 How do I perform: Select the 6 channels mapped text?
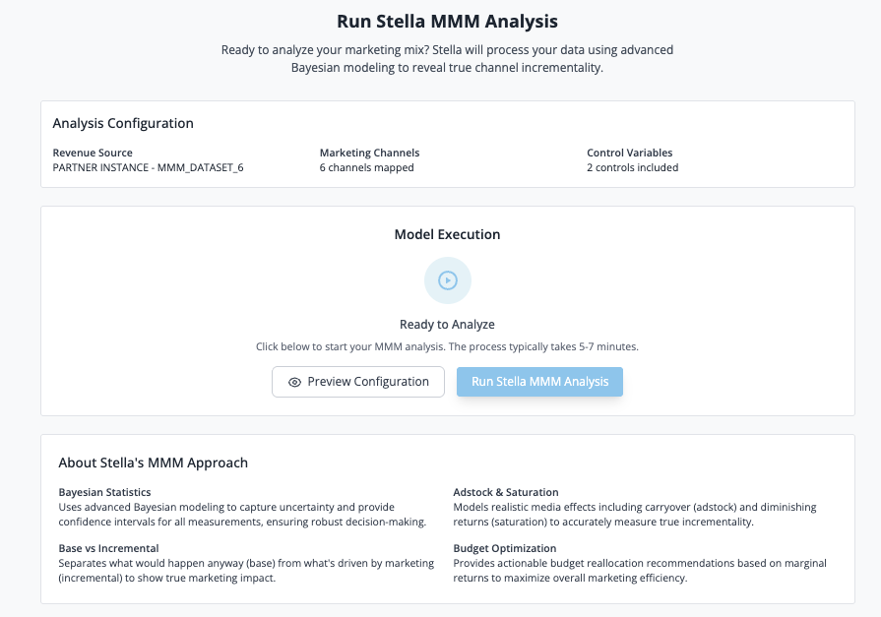pos(366,167)
